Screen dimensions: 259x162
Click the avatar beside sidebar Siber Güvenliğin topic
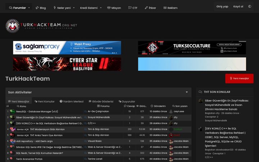[x=201, y=101]
